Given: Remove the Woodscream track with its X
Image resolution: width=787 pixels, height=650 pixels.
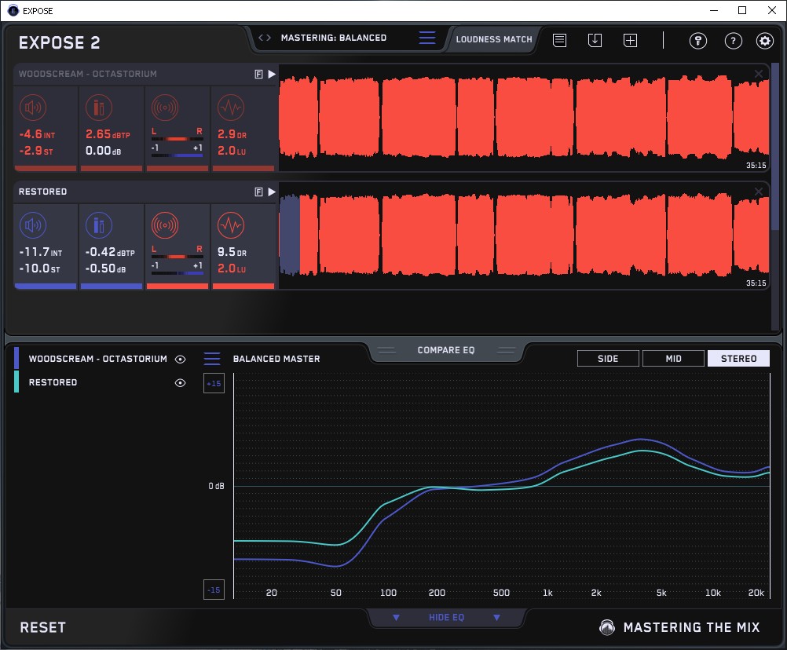Looking at the screenshot, I should [x=759, y=74].
